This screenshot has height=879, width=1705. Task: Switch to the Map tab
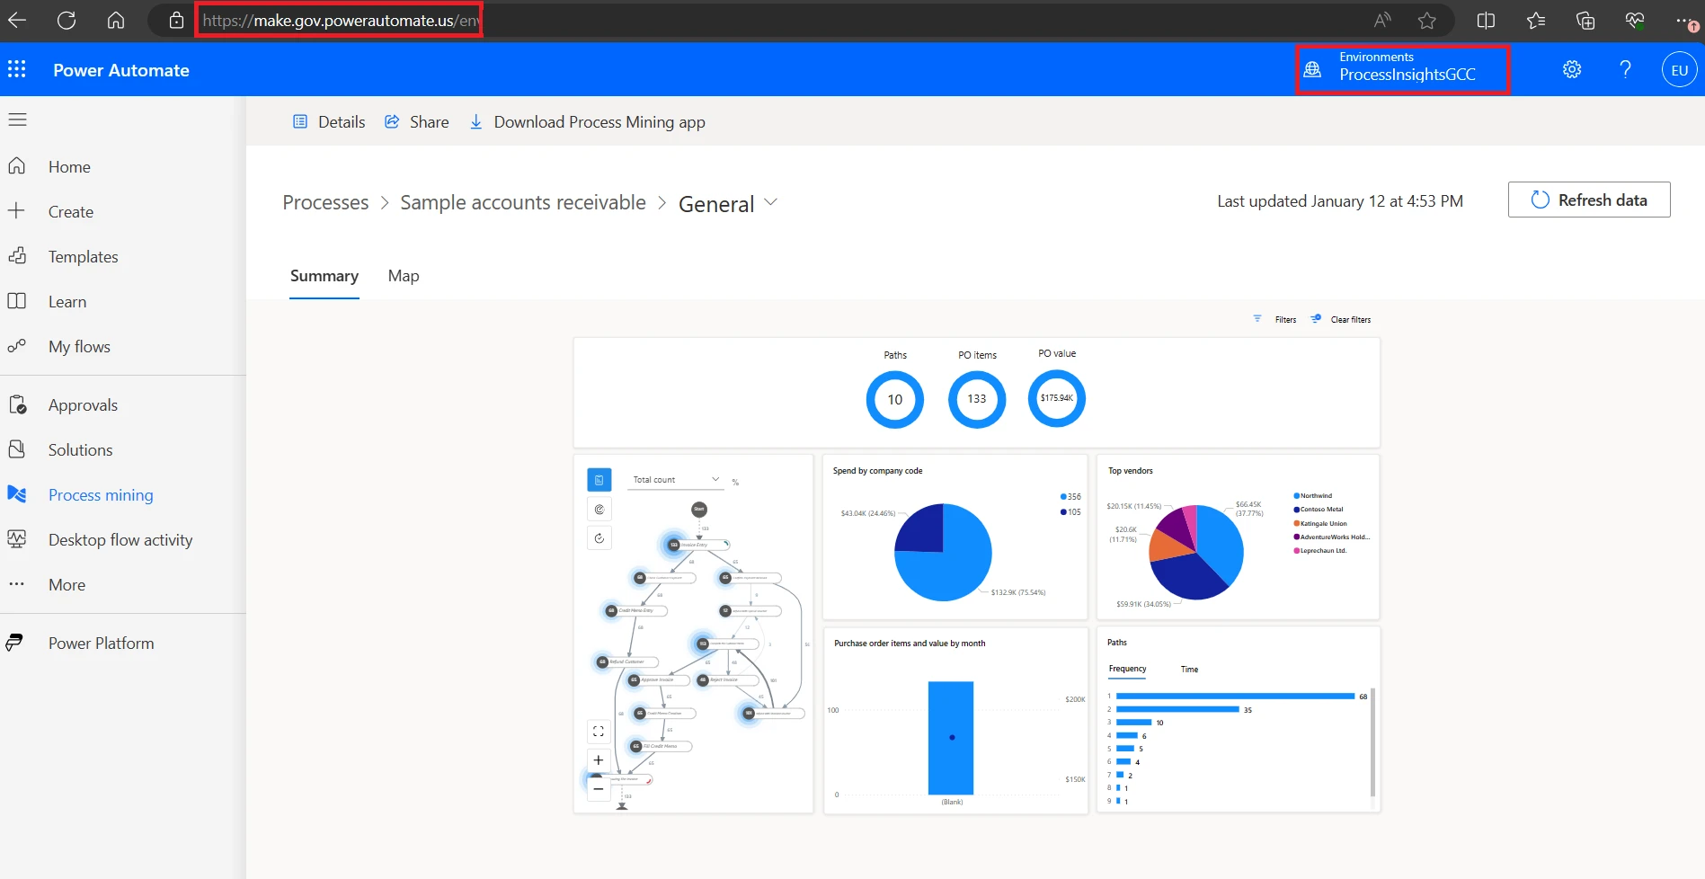click(x=404, y=276)
